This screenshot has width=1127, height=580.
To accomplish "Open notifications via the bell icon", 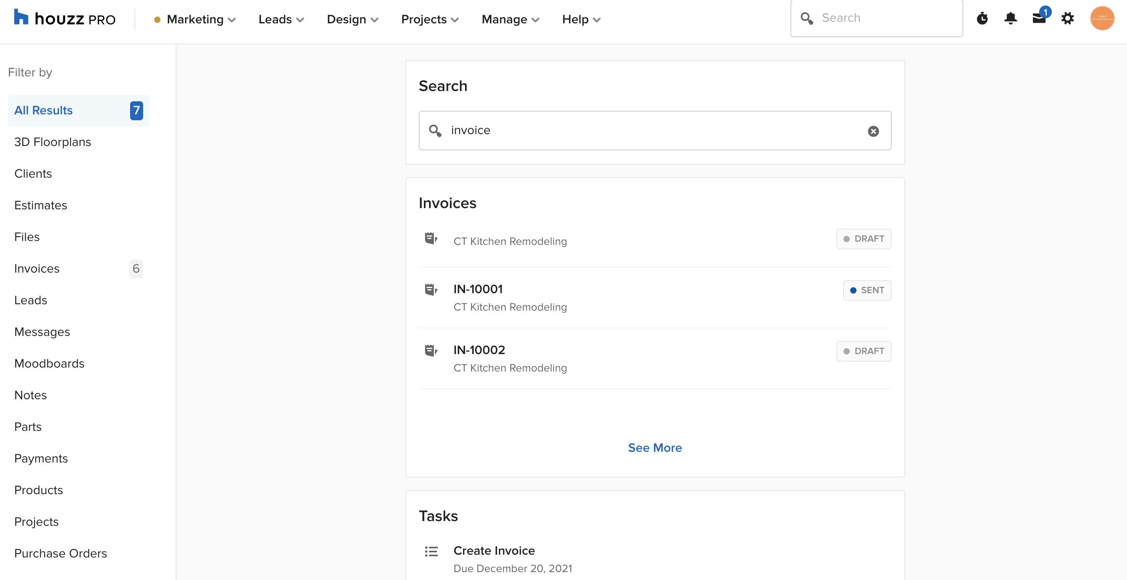I will point(1011,18).
